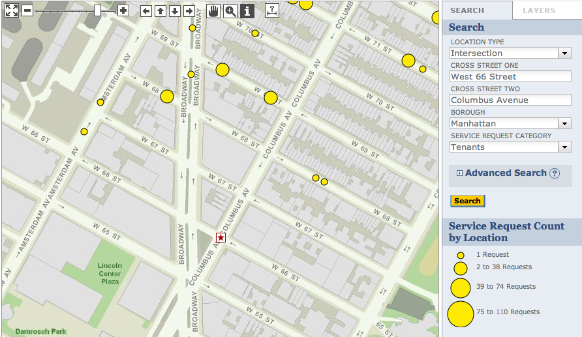Click the zoom in plus button
582x337 pixels.
coord(123,10)
